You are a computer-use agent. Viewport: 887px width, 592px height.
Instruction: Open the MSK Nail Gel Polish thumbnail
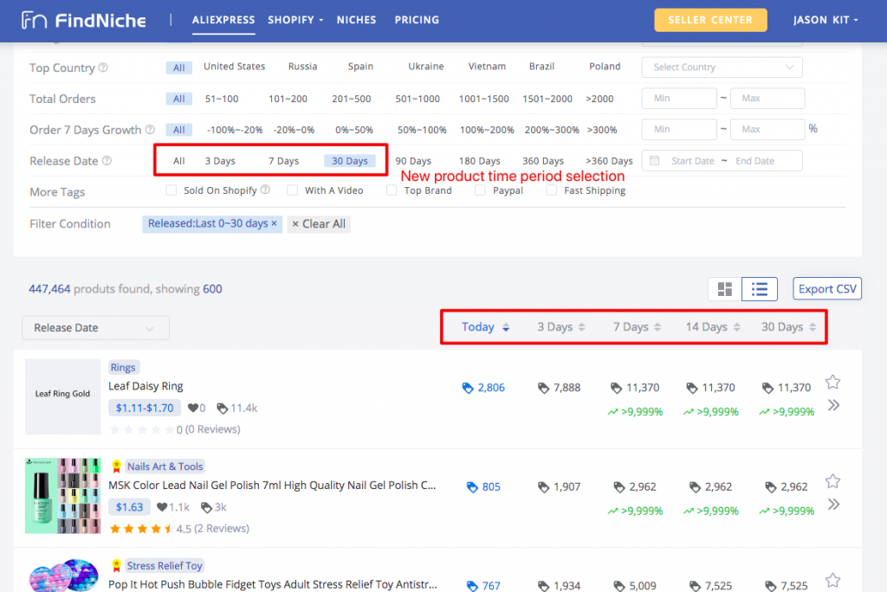tap(62, 496)
